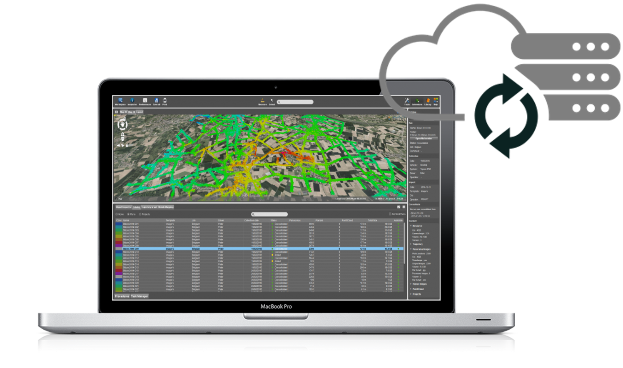Collapse the Panorama Images section
Screen dimensions: 623x368
click(411, 249)
